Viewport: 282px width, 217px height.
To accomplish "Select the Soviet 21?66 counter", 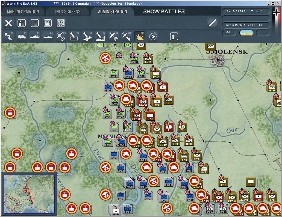I will [244, 197].
